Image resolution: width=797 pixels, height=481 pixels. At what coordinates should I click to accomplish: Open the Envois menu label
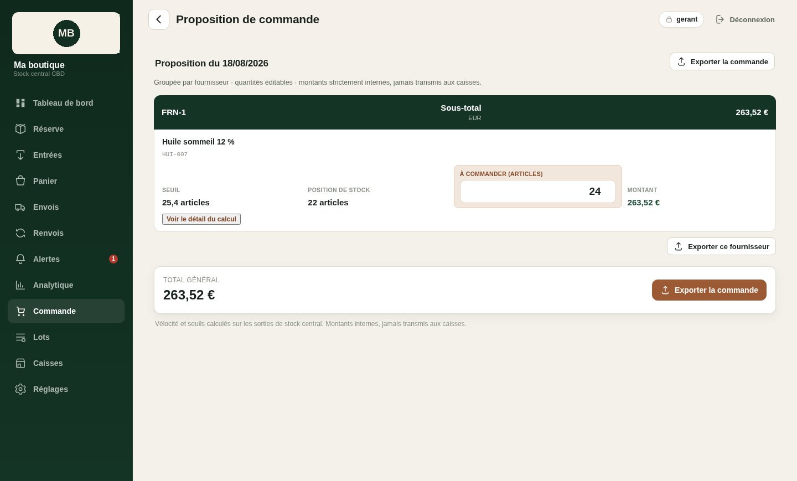(x=46, y=207)
